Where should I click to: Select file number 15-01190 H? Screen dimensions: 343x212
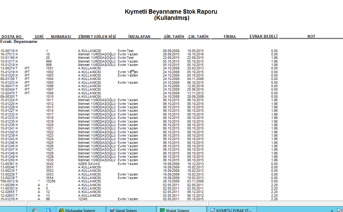coord(9,58)
